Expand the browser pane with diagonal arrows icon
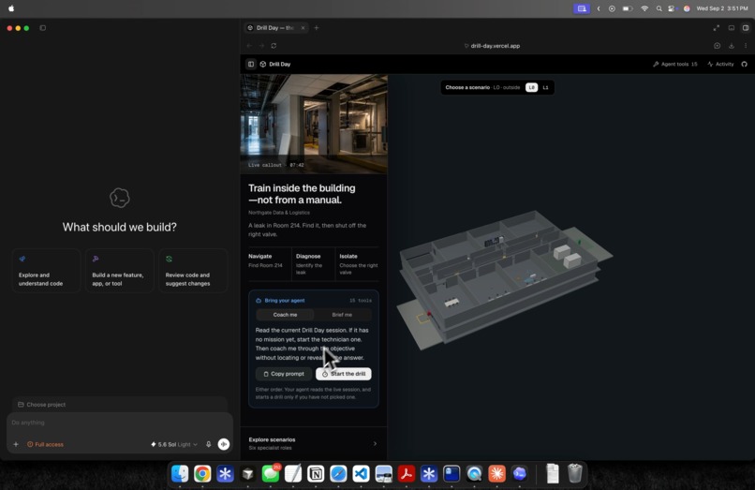Viewport: 755px width, 490px height. [717, 28]
